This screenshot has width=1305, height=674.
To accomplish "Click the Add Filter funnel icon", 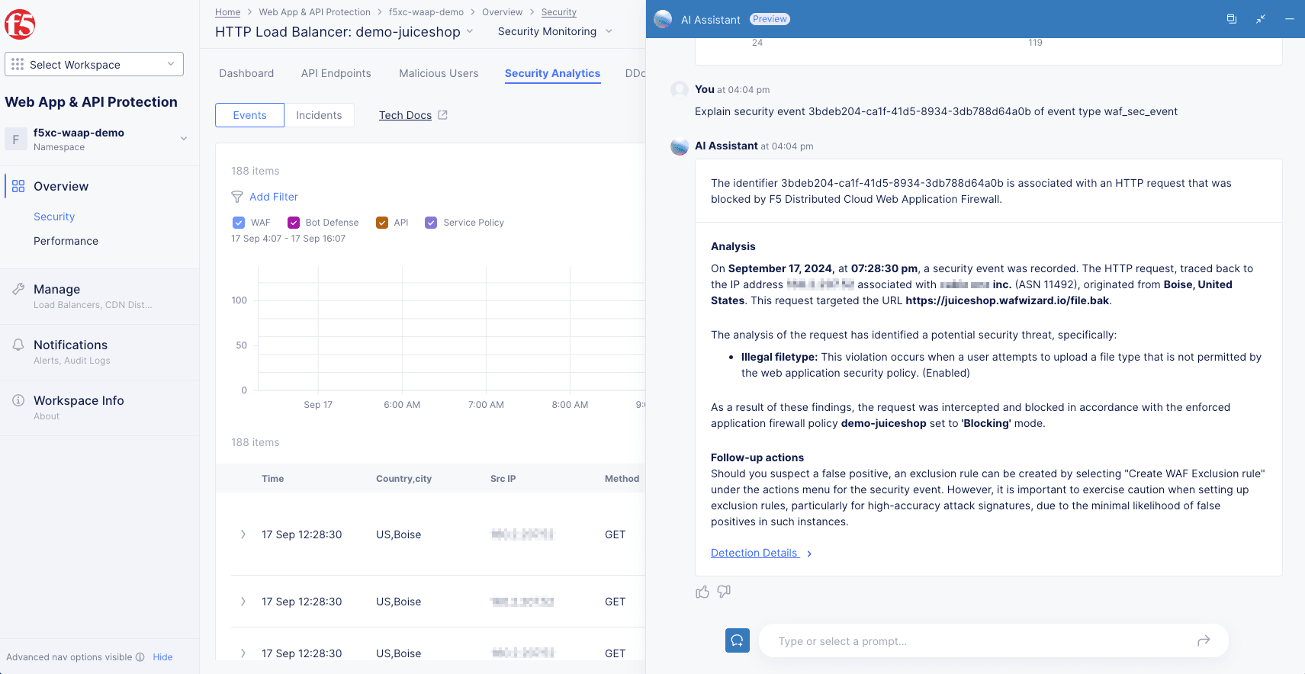I will pos(237,197).
